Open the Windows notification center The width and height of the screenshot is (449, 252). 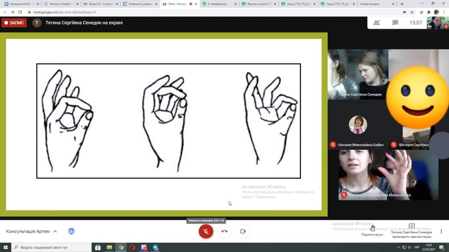point(442,247)
